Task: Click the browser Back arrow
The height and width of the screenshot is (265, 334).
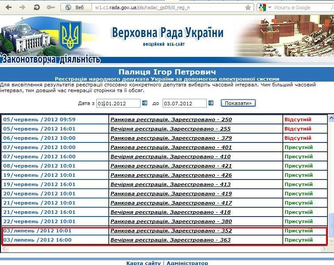Action: click(x=8, y=7)
